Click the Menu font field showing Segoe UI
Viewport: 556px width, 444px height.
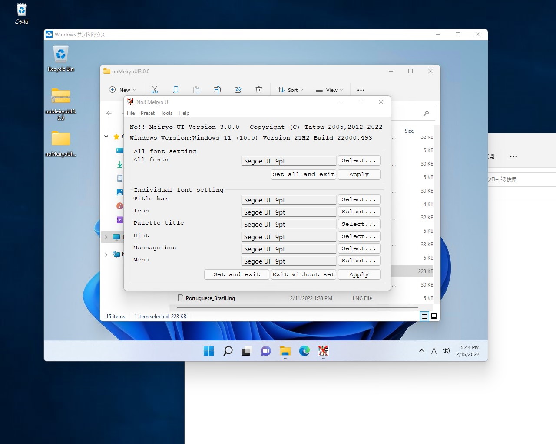[x=288, y=261]
